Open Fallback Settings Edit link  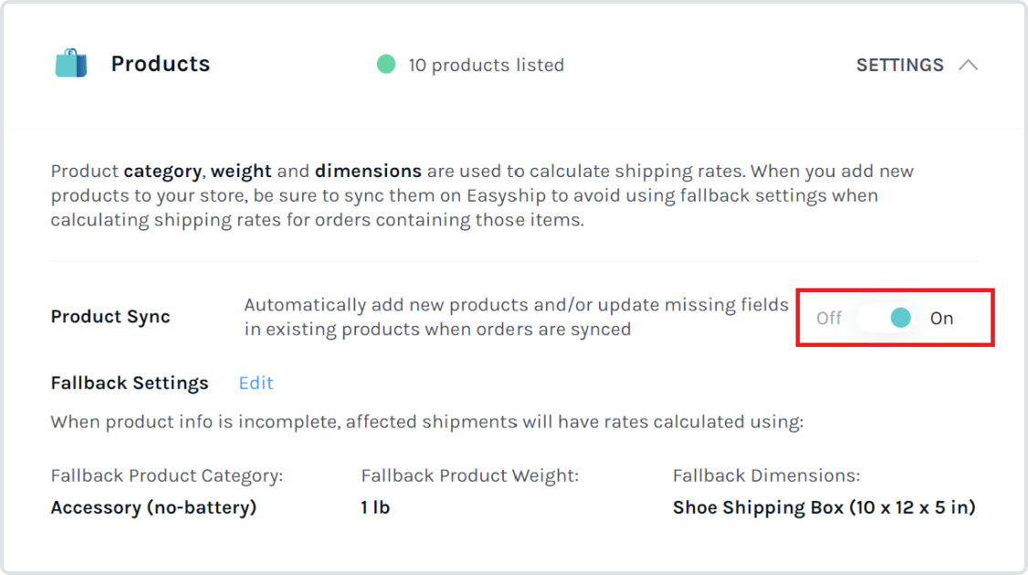tap(256, 383)
